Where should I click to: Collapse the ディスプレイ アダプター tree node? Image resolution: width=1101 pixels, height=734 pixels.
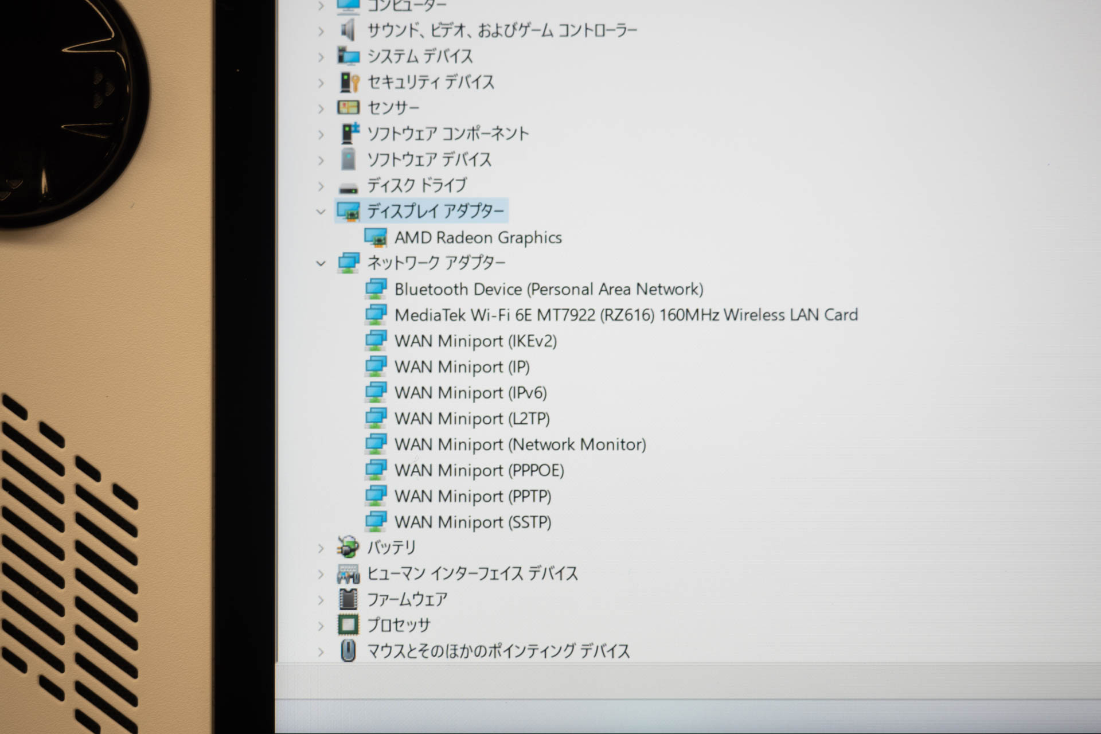click(x=321, y=211)
